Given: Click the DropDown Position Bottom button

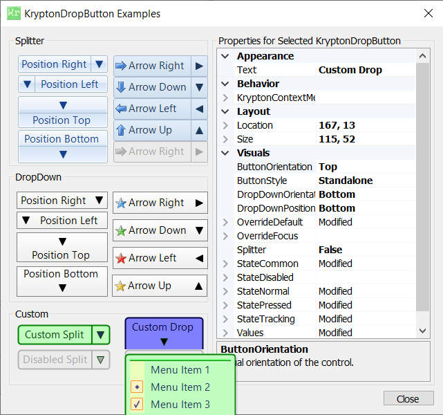Looking at the screenshot, I should coord(62,282).
